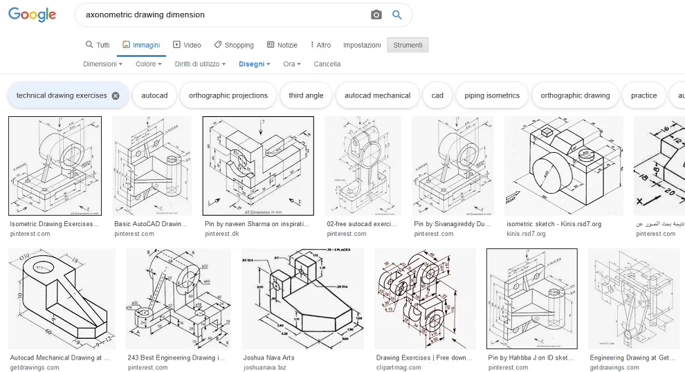Open the Google logo homepage
This screenshot has width=685, height=372.
pos(33,15)
